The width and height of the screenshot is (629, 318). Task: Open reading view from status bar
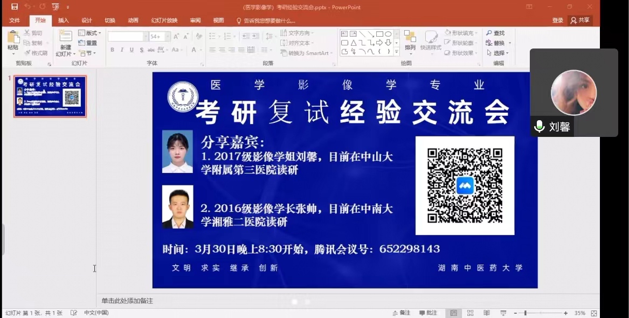click(487, 313)
